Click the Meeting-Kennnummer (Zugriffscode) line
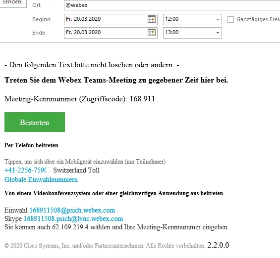 (x=80, y=99)
